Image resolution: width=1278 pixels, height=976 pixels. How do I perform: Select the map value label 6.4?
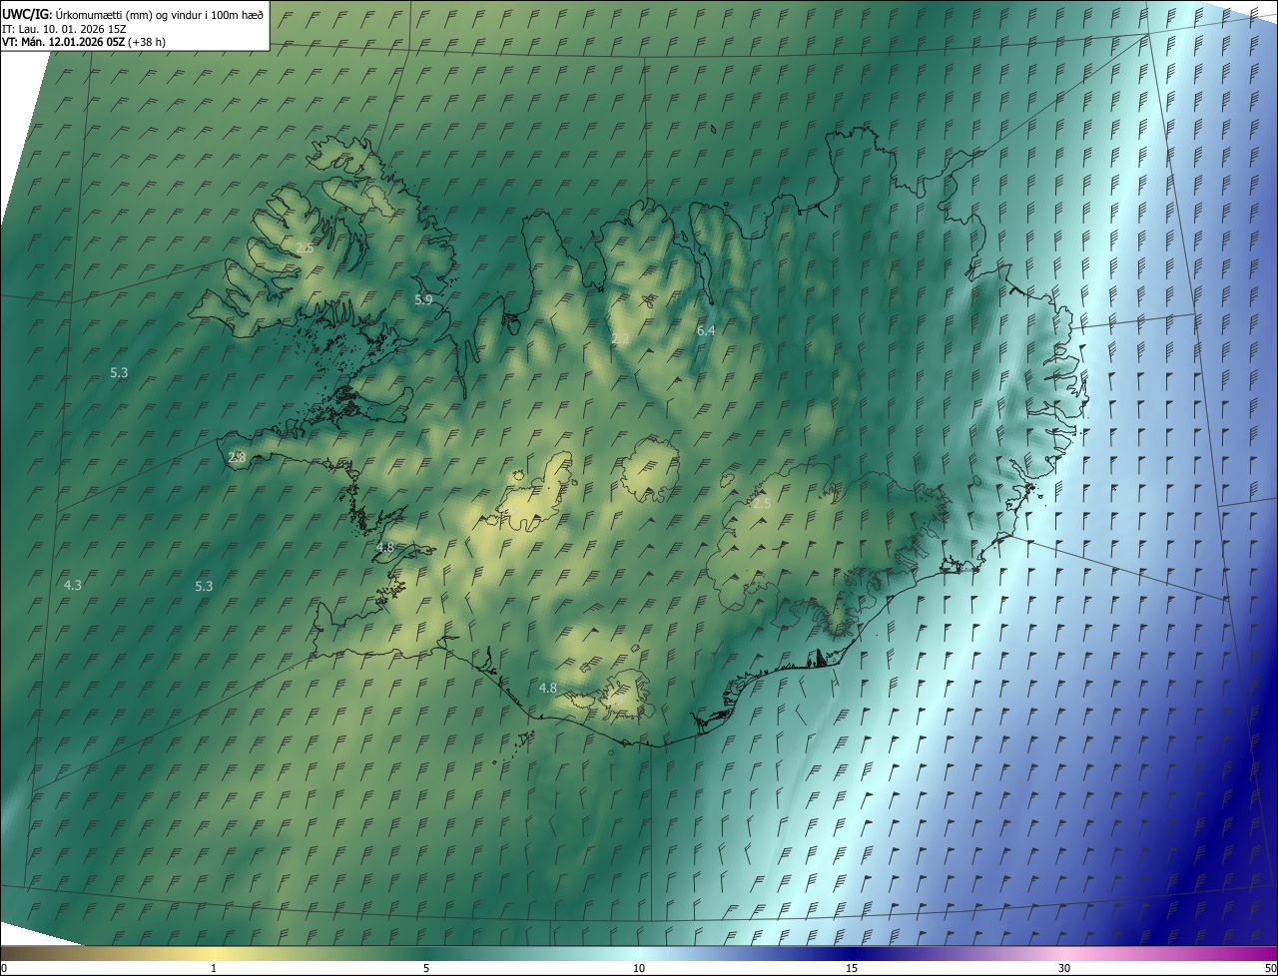[x=706, y=329]
